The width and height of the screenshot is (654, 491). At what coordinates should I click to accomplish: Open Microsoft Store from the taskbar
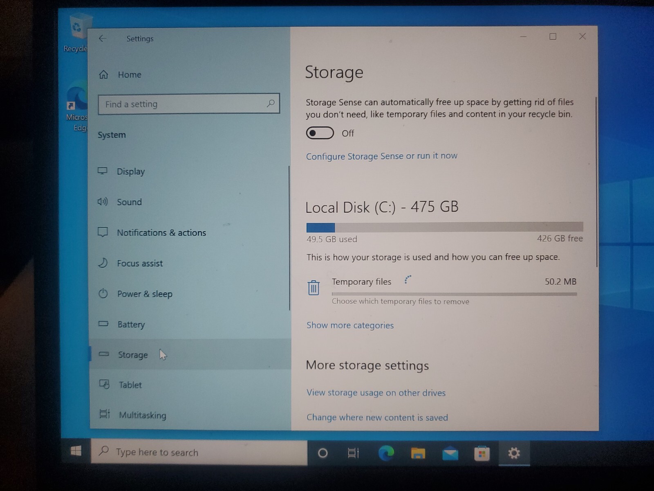coord(482,454)
